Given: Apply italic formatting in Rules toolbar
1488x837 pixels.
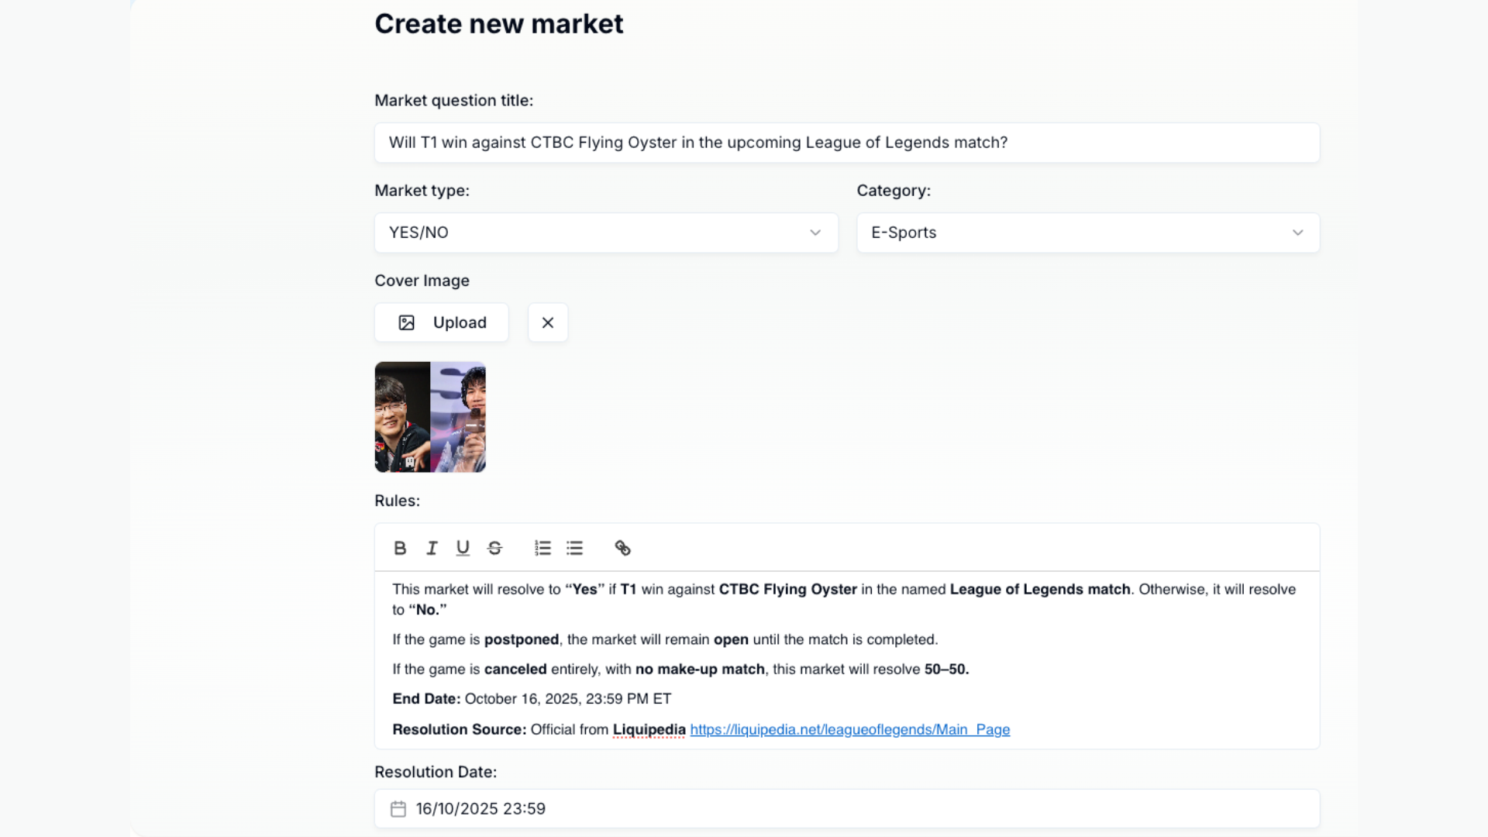Looking at the screenshot, I should 432,548.
